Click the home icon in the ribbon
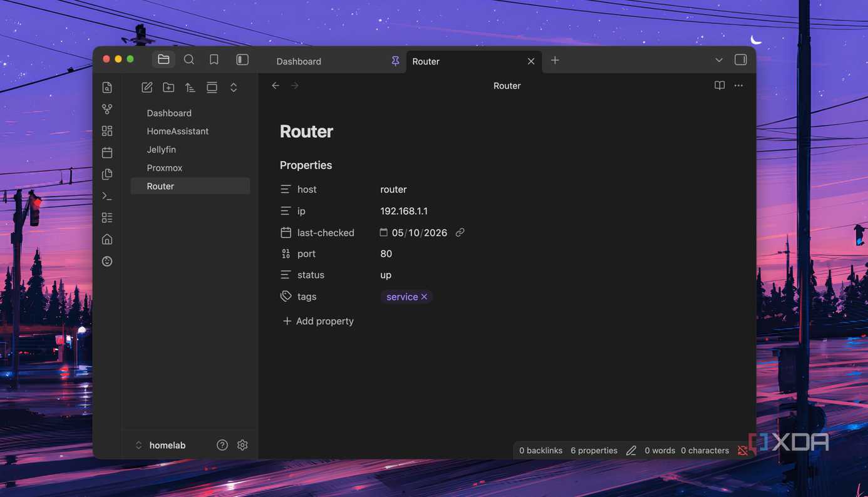The image size is (868, 497). tap(107, 239)
